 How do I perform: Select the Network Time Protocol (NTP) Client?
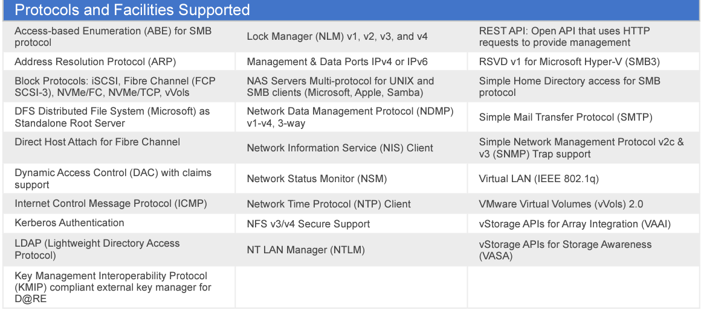[329, 204]
